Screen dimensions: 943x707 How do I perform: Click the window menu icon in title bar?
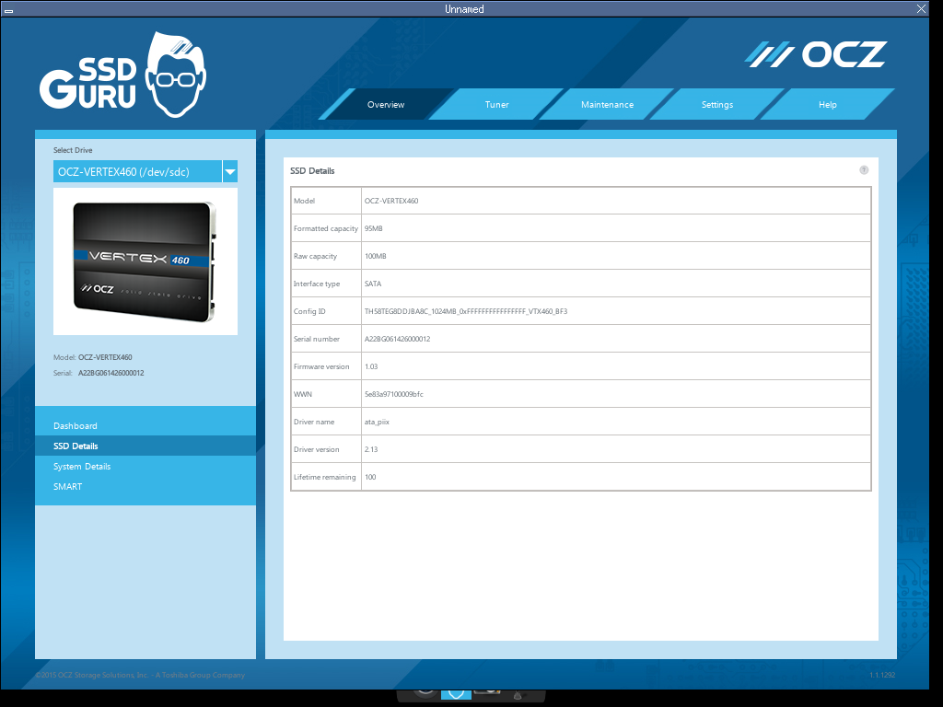(x=8, y=9)
